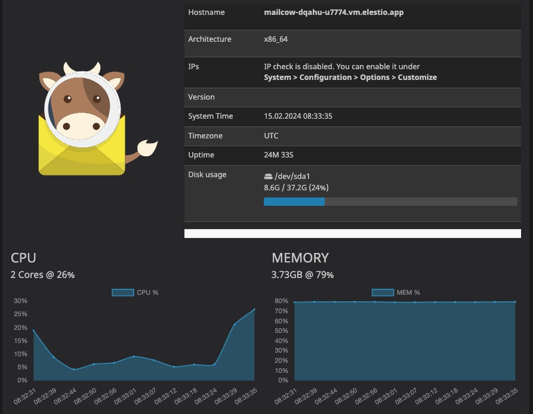Click the 2 Cores @ 26% stat

42,275
